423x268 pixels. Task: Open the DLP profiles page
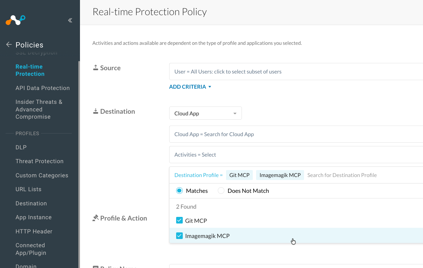pos(21,147)
